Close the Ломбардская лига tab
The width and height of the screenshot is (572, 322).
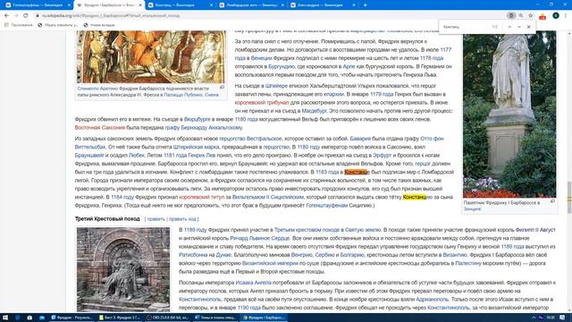(282, 5)
